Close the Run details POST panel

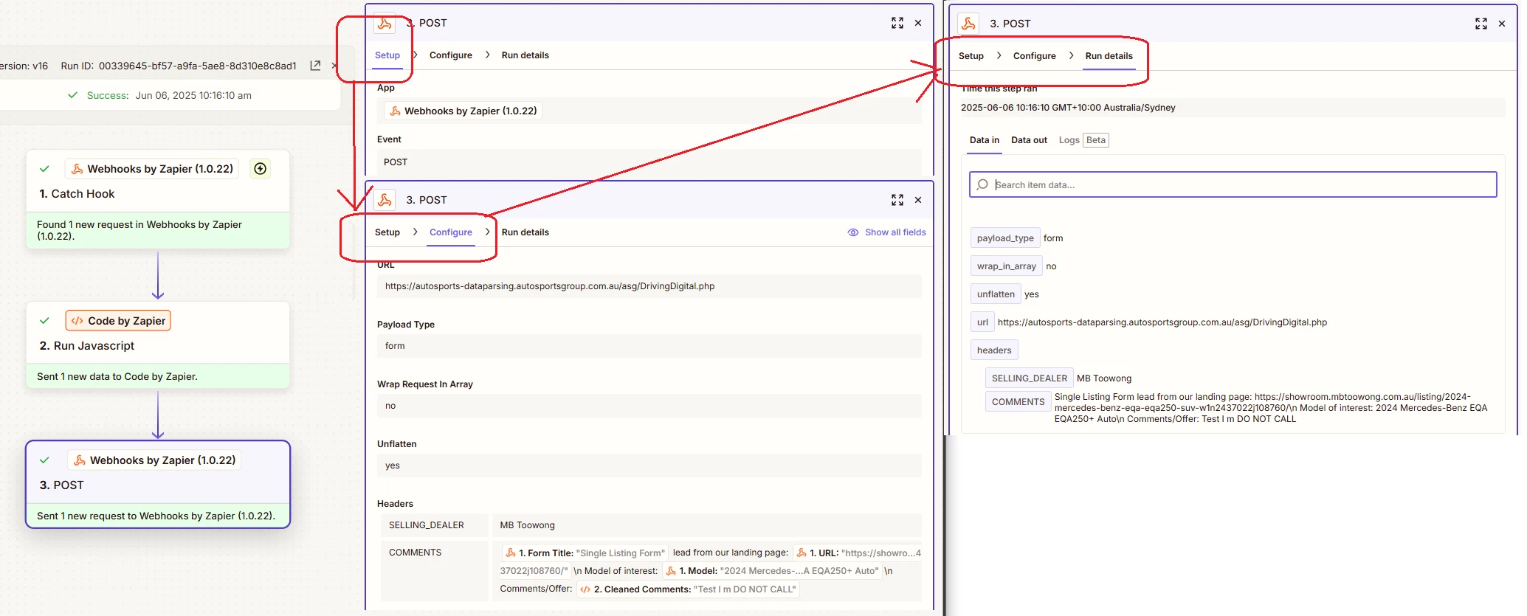(x=1502, y=24)
